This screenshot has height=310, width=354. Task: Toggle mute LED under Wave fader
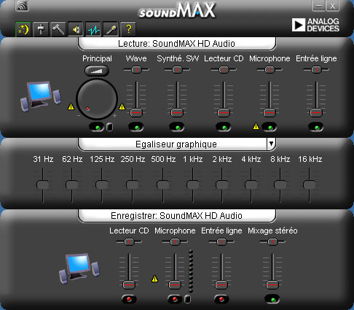(x=136, y=127)
